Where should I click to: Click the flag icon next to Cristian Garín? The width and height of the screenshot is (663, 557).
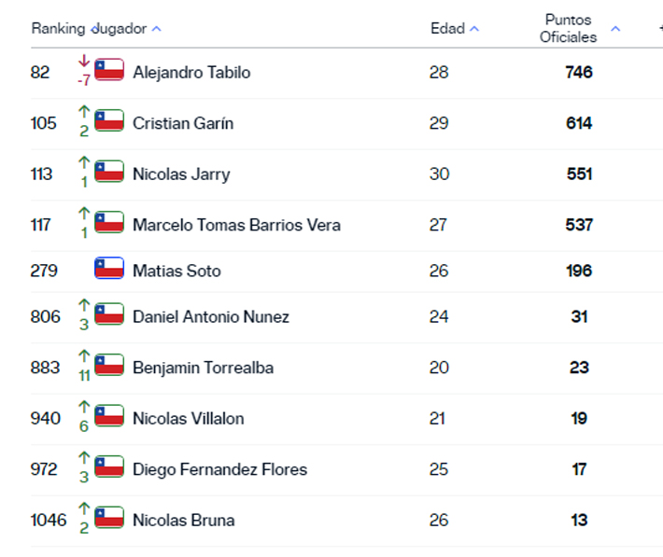(109, 121)
